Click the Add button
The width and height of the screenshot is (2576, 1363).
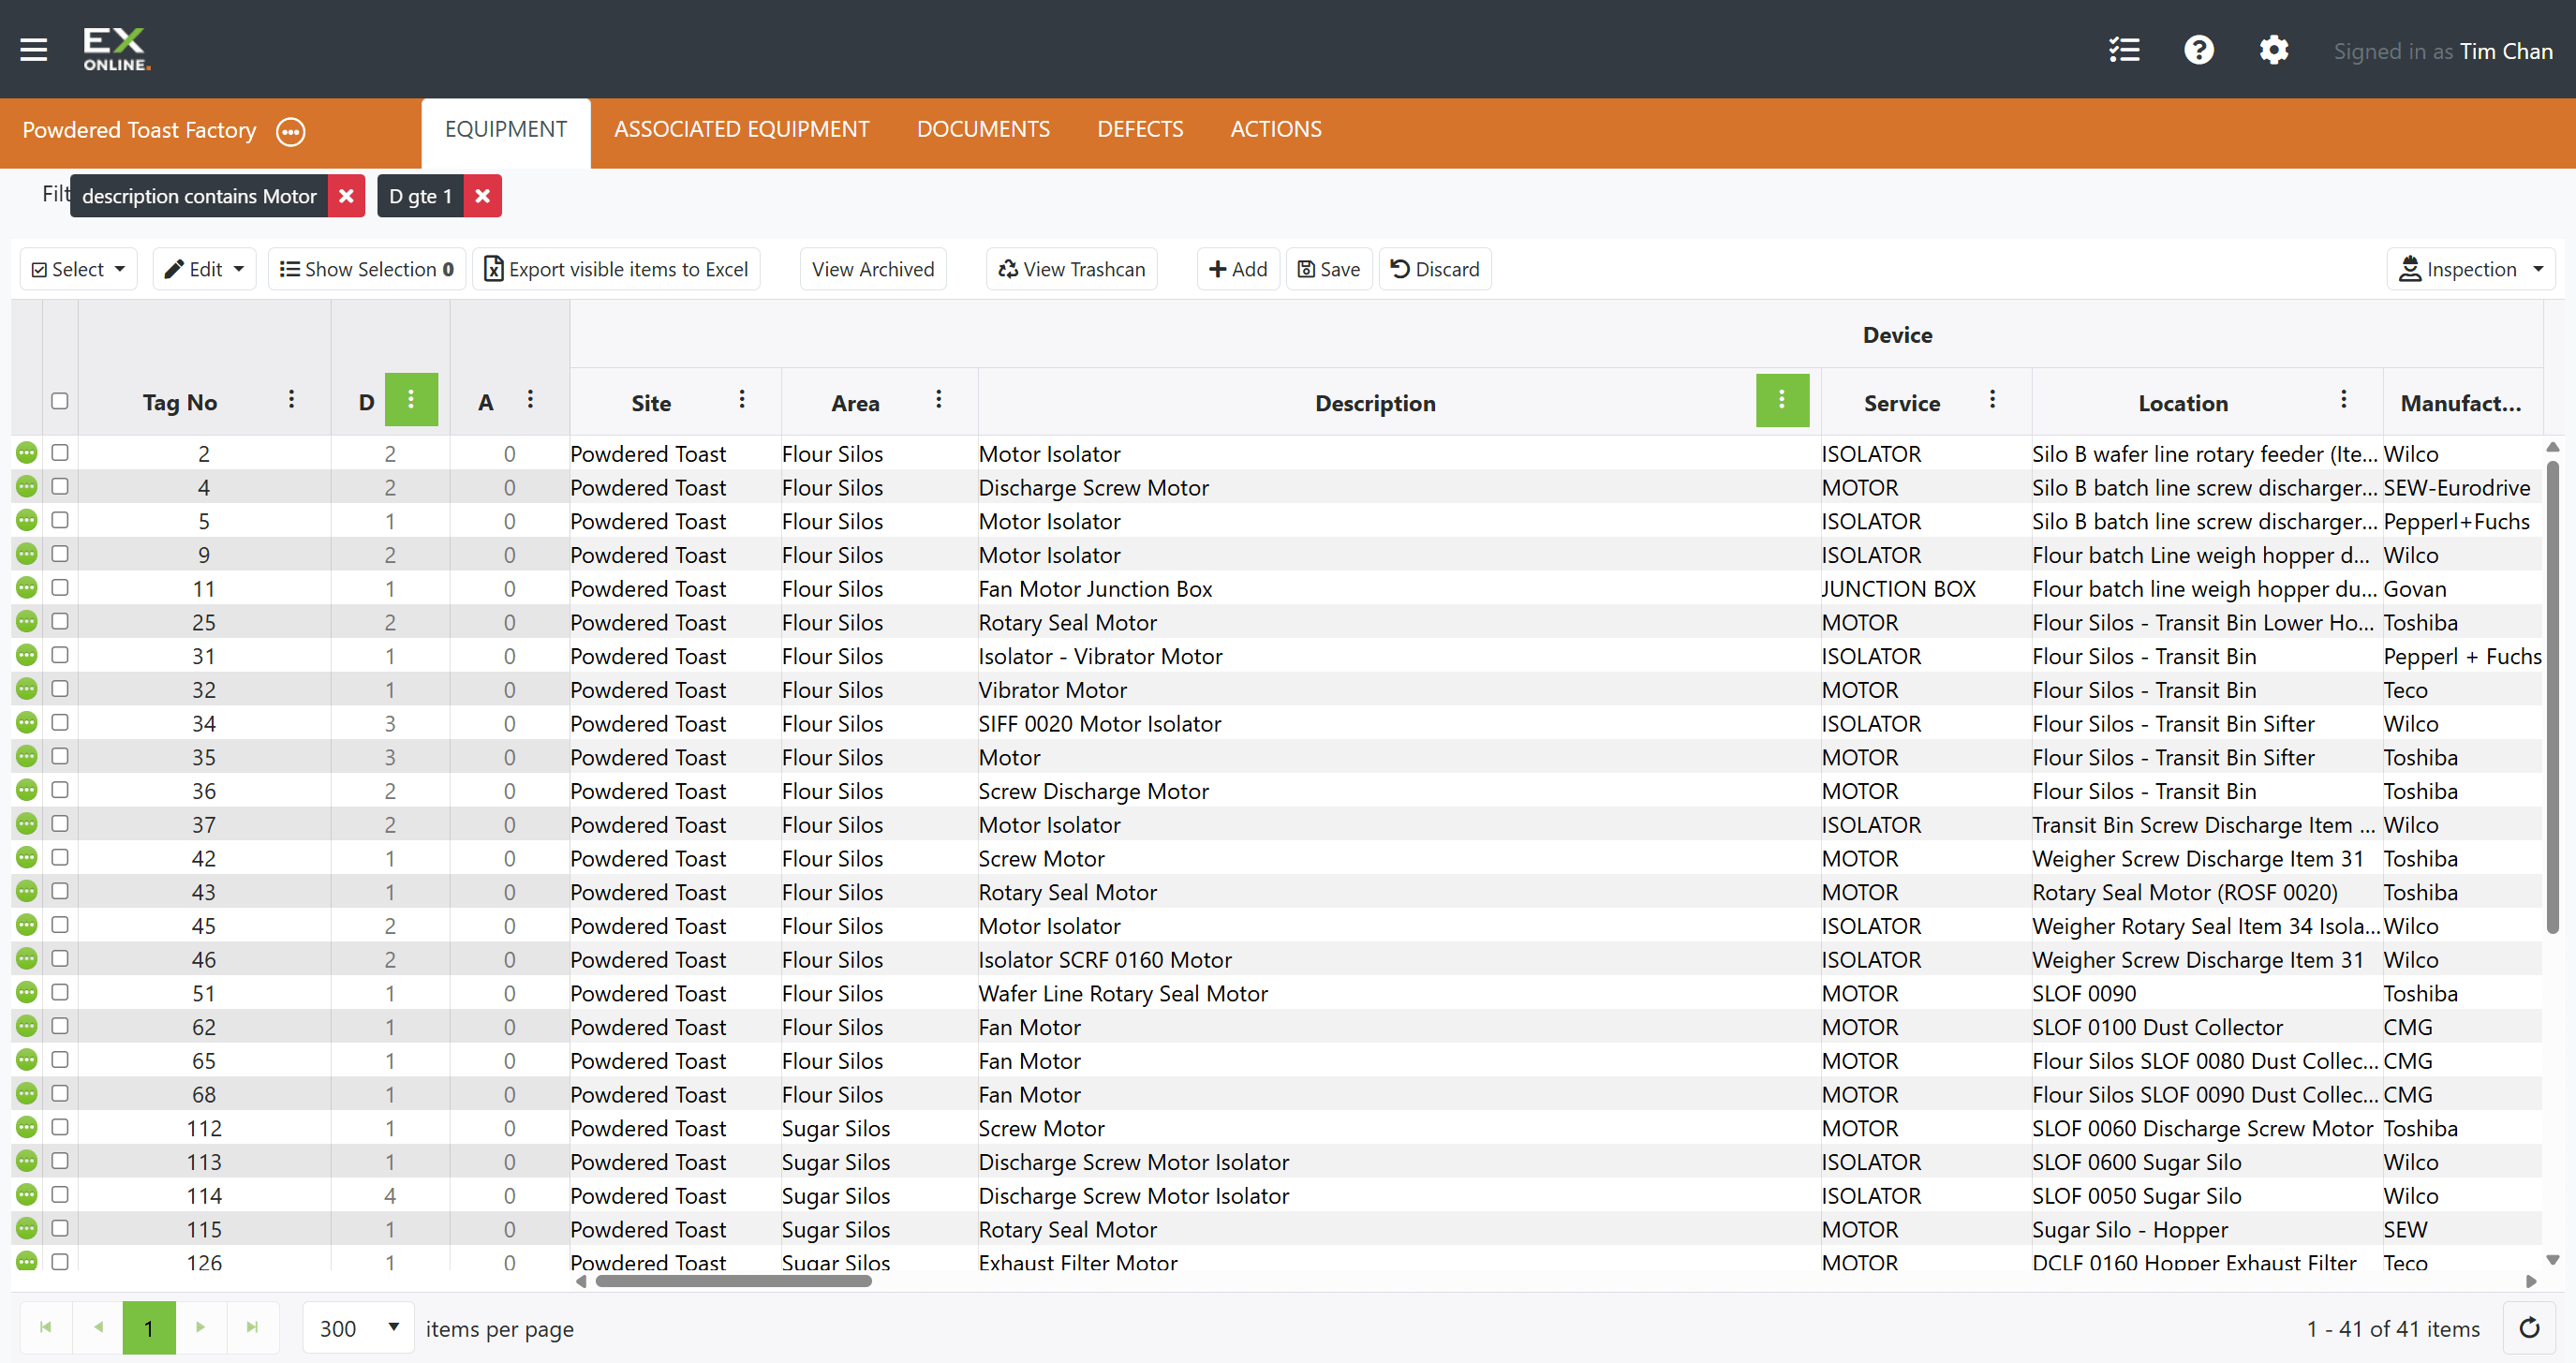(x=1238, y=269)
